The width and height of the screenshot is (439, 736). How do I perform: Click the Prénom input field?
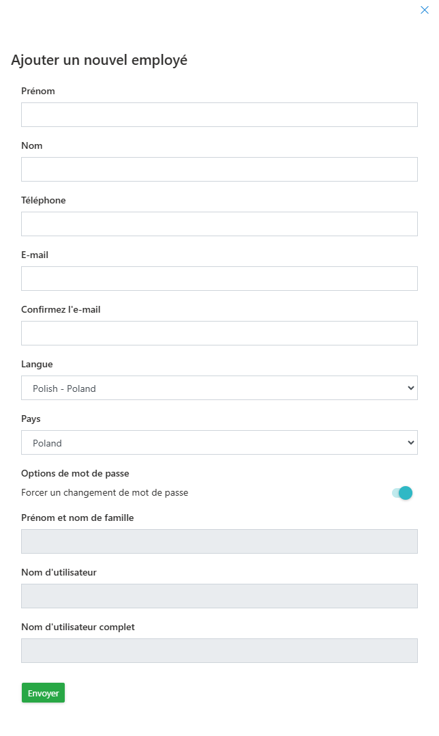219,115
